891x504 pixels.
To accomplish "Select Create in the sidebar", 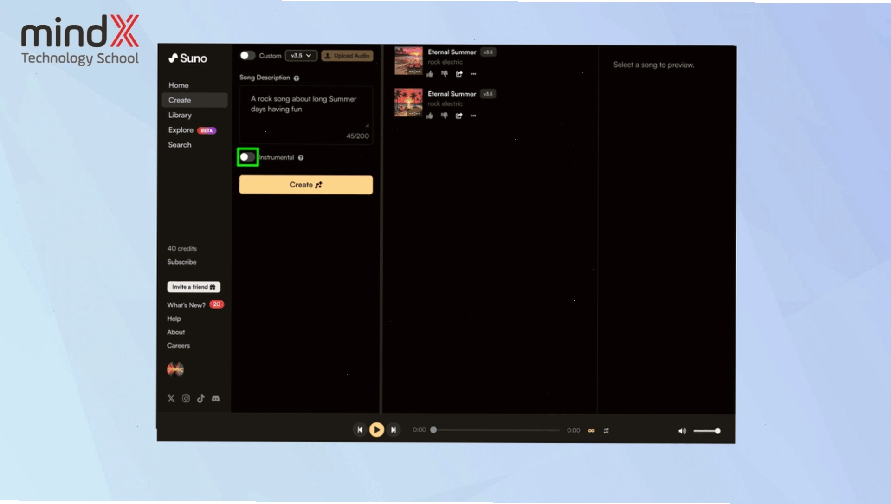I will point(194,100).
